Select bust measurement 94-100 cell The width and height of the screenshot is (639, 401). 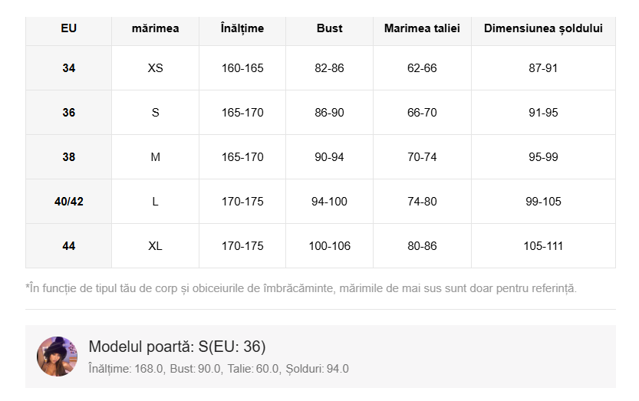point(329,202)
